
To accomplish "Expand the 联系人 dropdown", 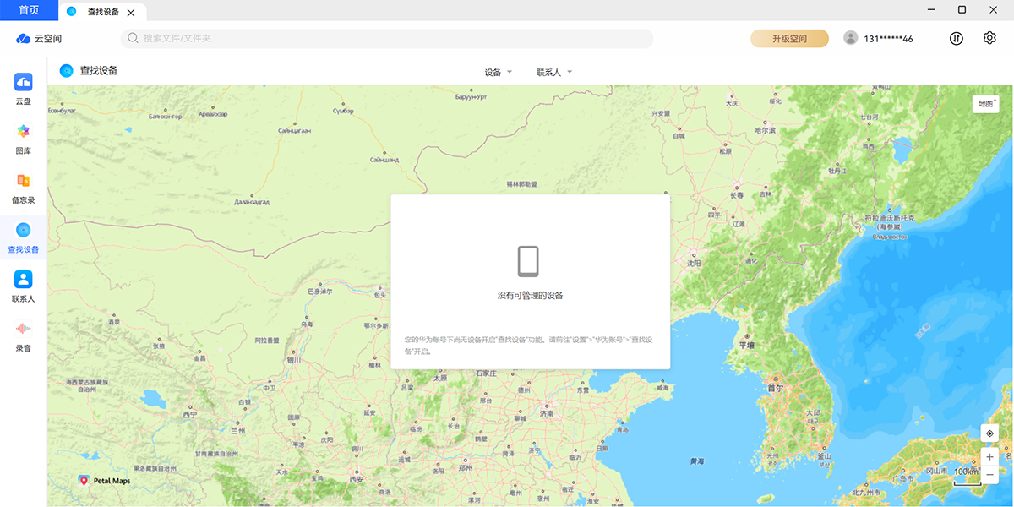I will coord(554,72).
